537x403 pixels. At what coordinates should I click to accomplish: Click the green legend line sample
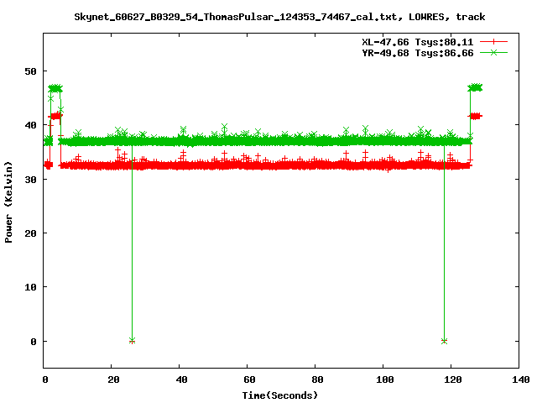[x=493, y=52]
